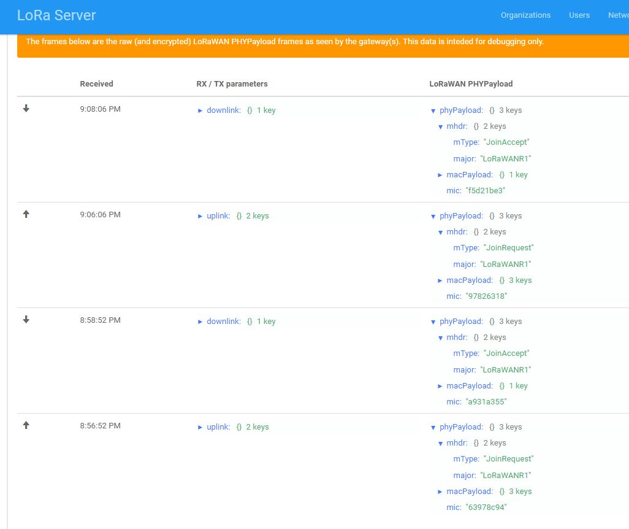Select major "LoRaWANR1" in 9:08:06 PM frame

tap(505, 159)
